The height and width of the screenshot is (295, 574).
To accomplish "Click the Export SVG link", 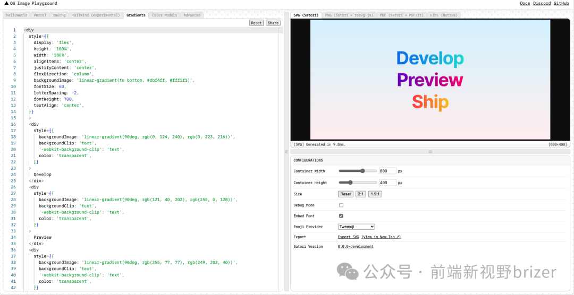I will [348, 237].
